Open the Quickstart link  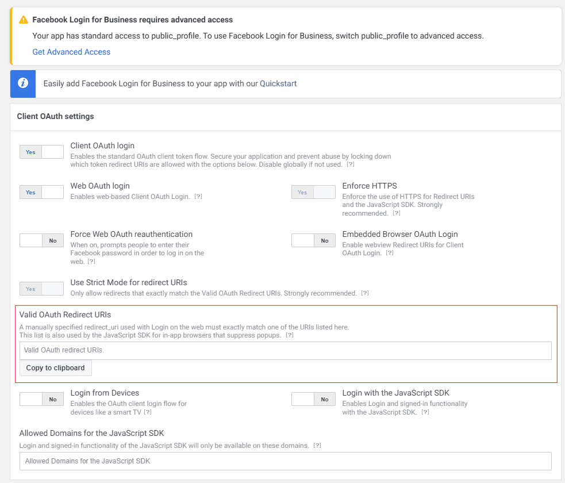[x=278, y=83]
